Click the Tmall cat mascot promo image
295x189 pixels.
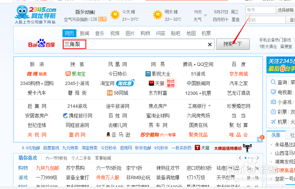tap(247, 148)
